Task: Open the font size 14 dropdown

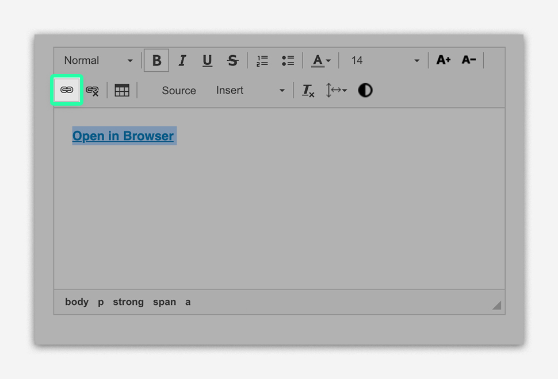Action: coord(384,60)
